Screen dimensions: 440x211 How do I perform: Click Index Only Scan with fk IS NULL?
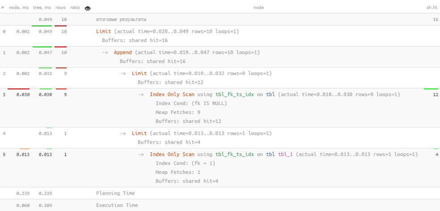point(172,94)
